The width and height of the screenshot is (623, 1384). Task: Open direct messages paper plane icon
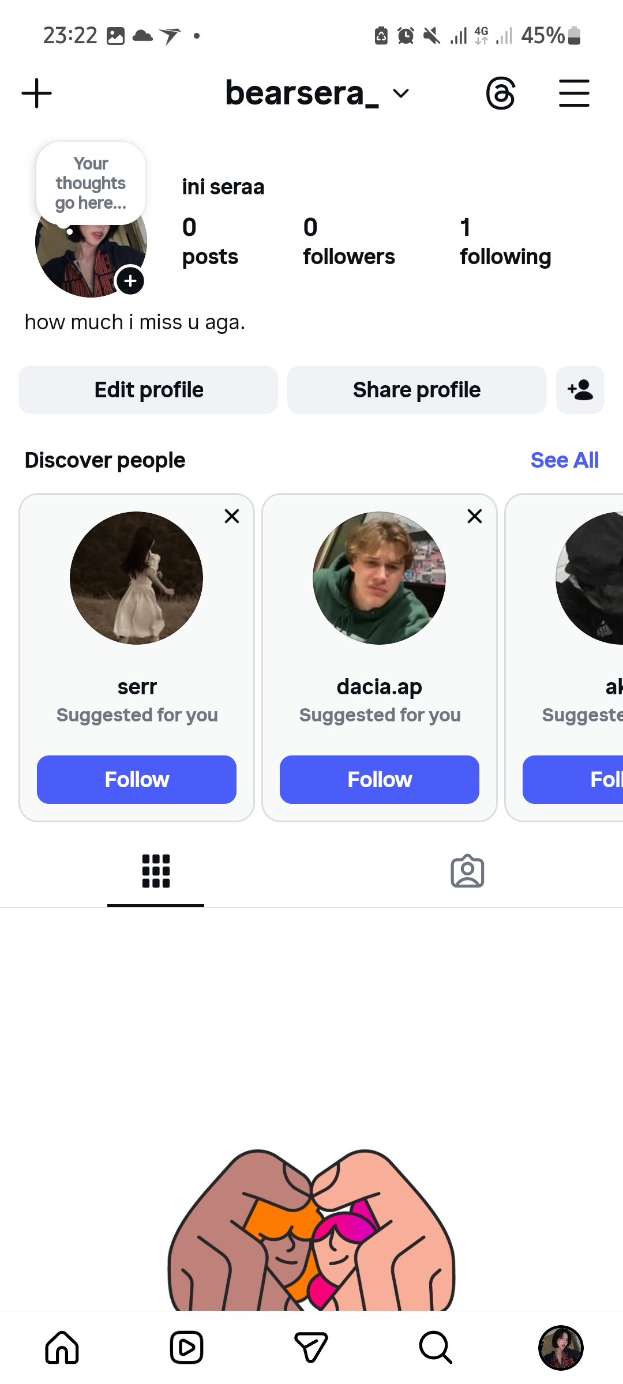click(x=311, y=1348)
